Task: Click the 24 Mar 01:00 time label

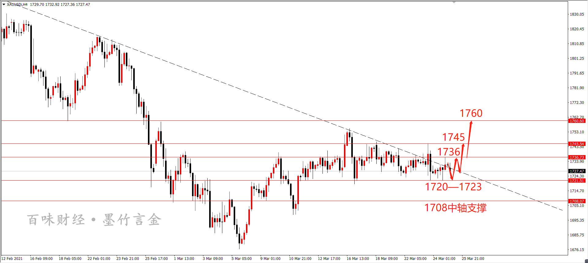Action: click(x=444, y=259)
